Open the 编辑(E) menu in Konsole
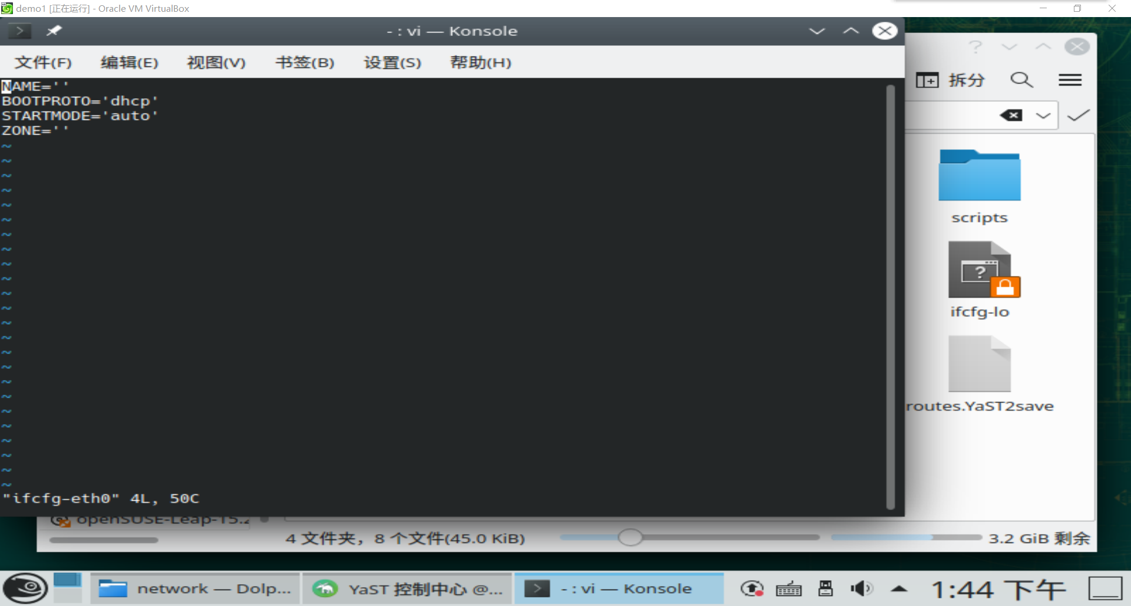 point(130,62)
